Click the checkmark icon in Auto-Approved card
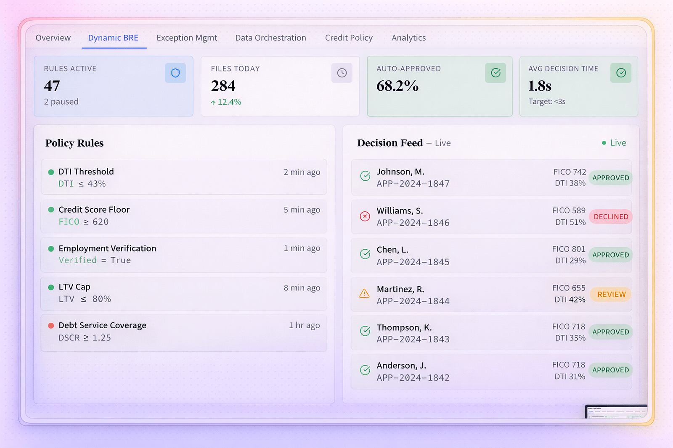The image size is (673, 448). pyautogui.click(x=495, y=73)
